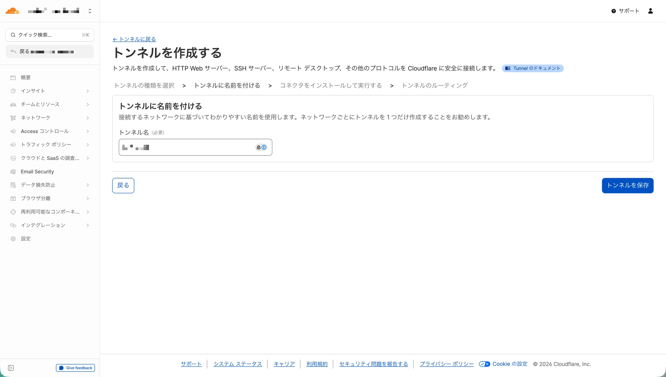Select the データ損失防止 sidebar item
This screenshot has height=377, width=666.
(38, 185)
